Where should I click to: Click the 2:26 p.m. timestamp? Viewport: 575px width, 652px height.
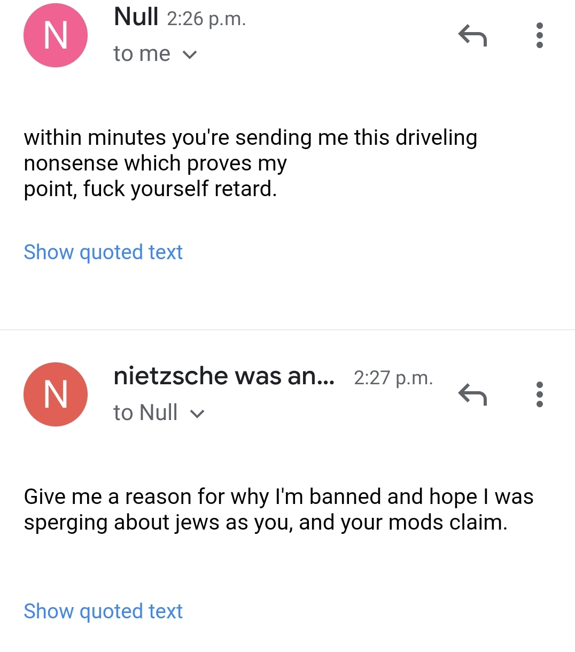206,19
